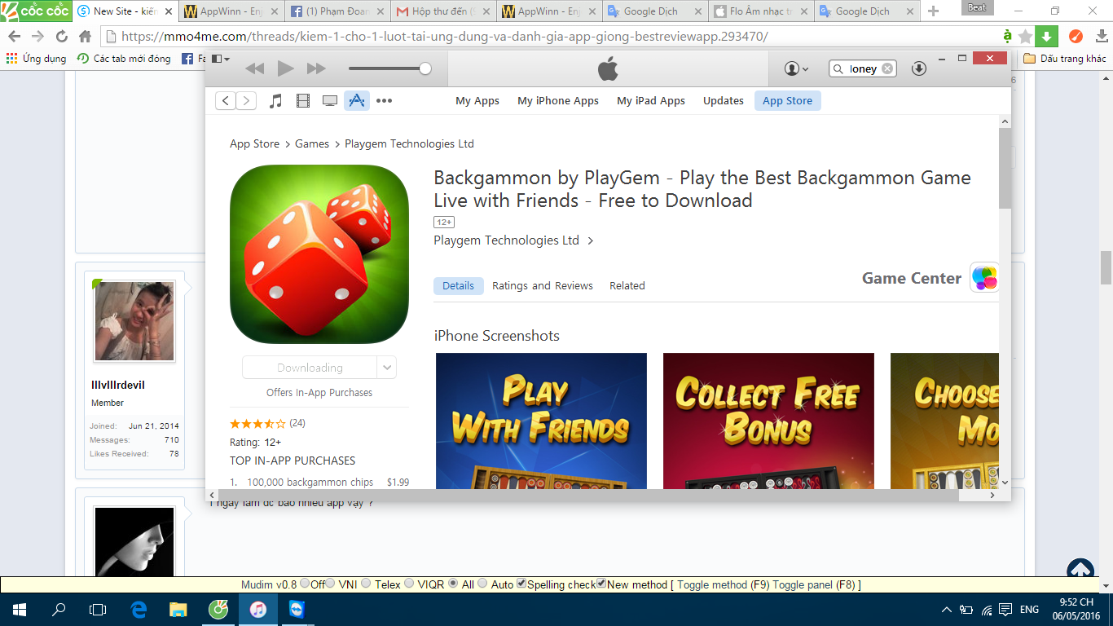The width and height of the screenshot is (1113, 626).
Task: Click the Windows Start button
Action: coord(19,610)
